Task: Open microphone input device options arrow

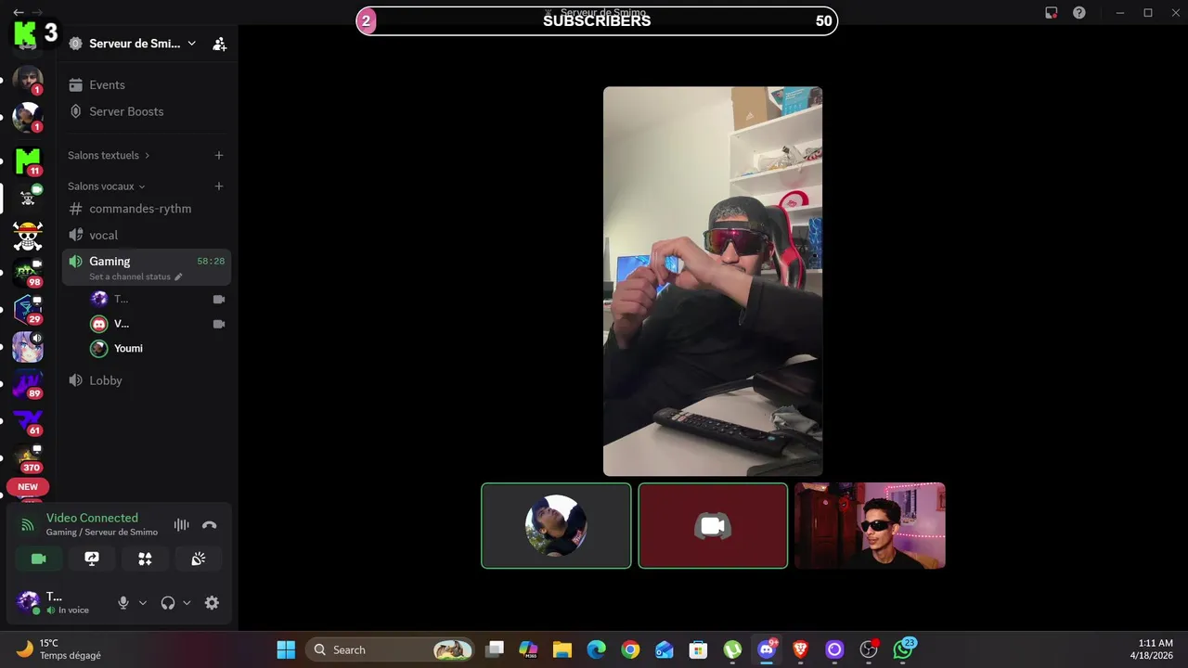Action: 143,603
